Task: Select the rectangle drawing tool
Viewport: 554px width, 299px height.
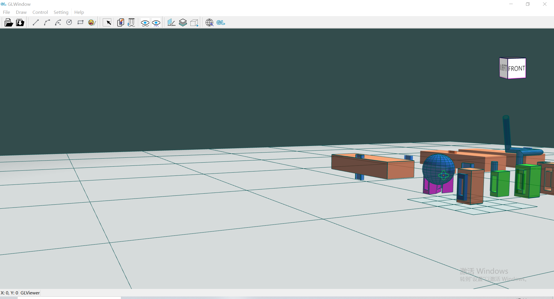Action: tap(81, 22)
